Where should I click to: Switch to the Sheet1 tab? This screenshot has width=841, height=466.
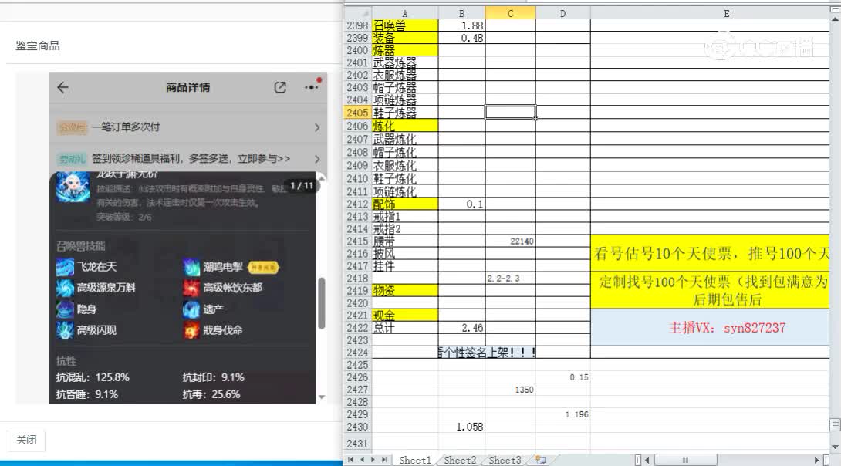tap(414, 460)
